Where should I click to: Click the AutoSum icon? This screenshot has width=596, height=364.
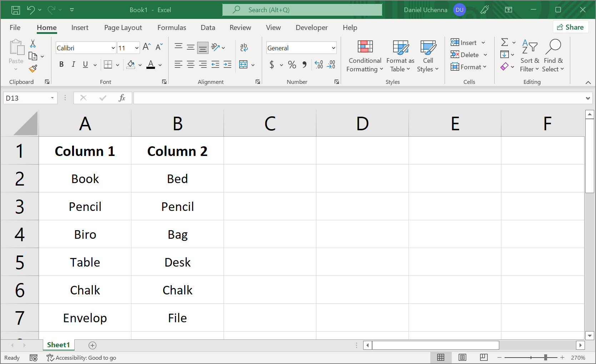pyautogui.click(x=505, y=42)
